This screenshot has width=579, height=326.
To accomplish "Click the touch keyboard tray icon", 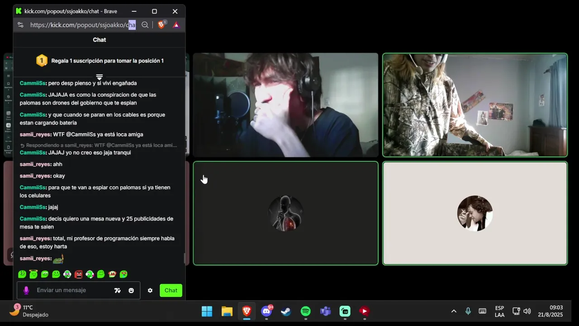I will (x=482, y=312).
